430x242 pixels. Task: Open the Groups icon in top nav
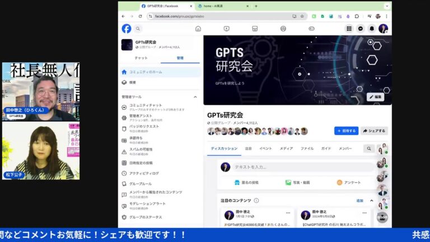pos(283,29)
